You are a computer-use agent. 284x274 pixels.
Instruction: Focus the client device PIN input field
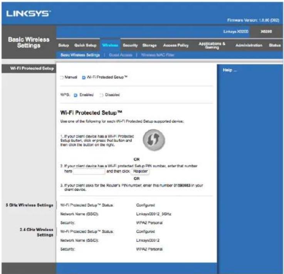point(89,171)
